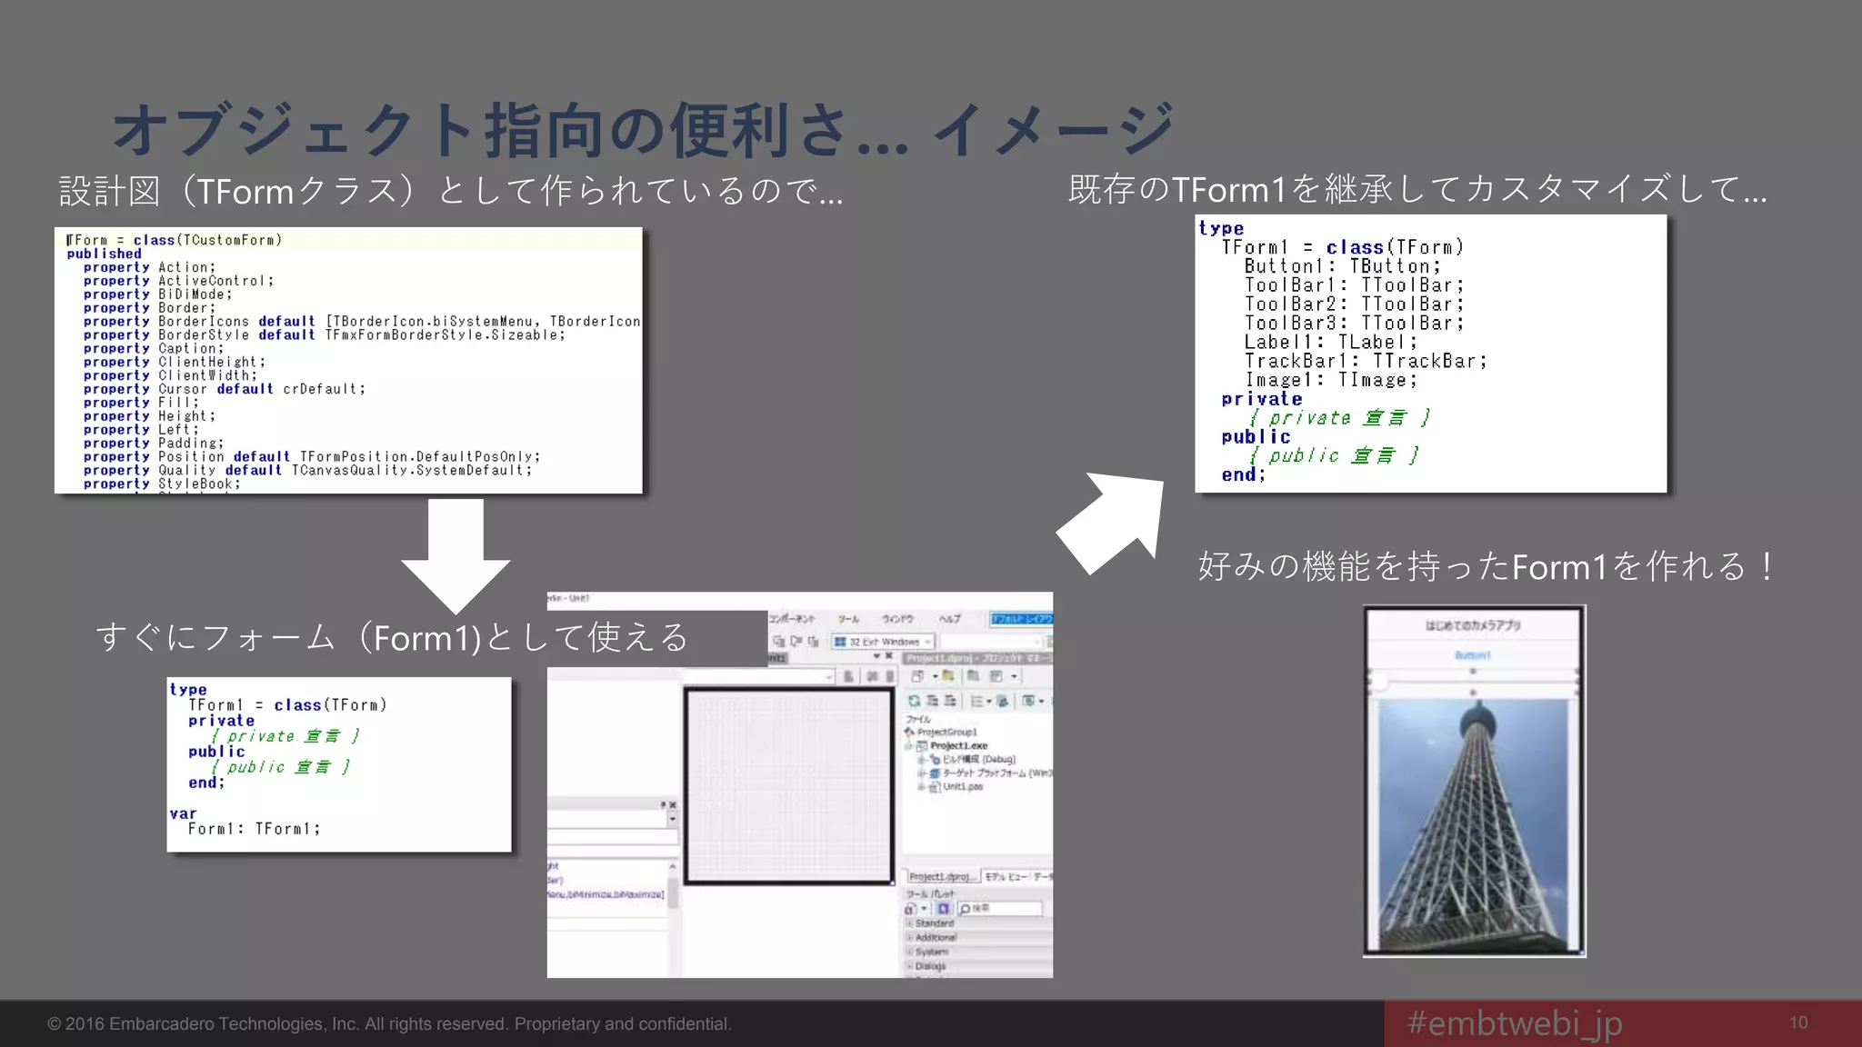
Task: Open the ヘルプ (Help) menu
Action: (949, 619)
